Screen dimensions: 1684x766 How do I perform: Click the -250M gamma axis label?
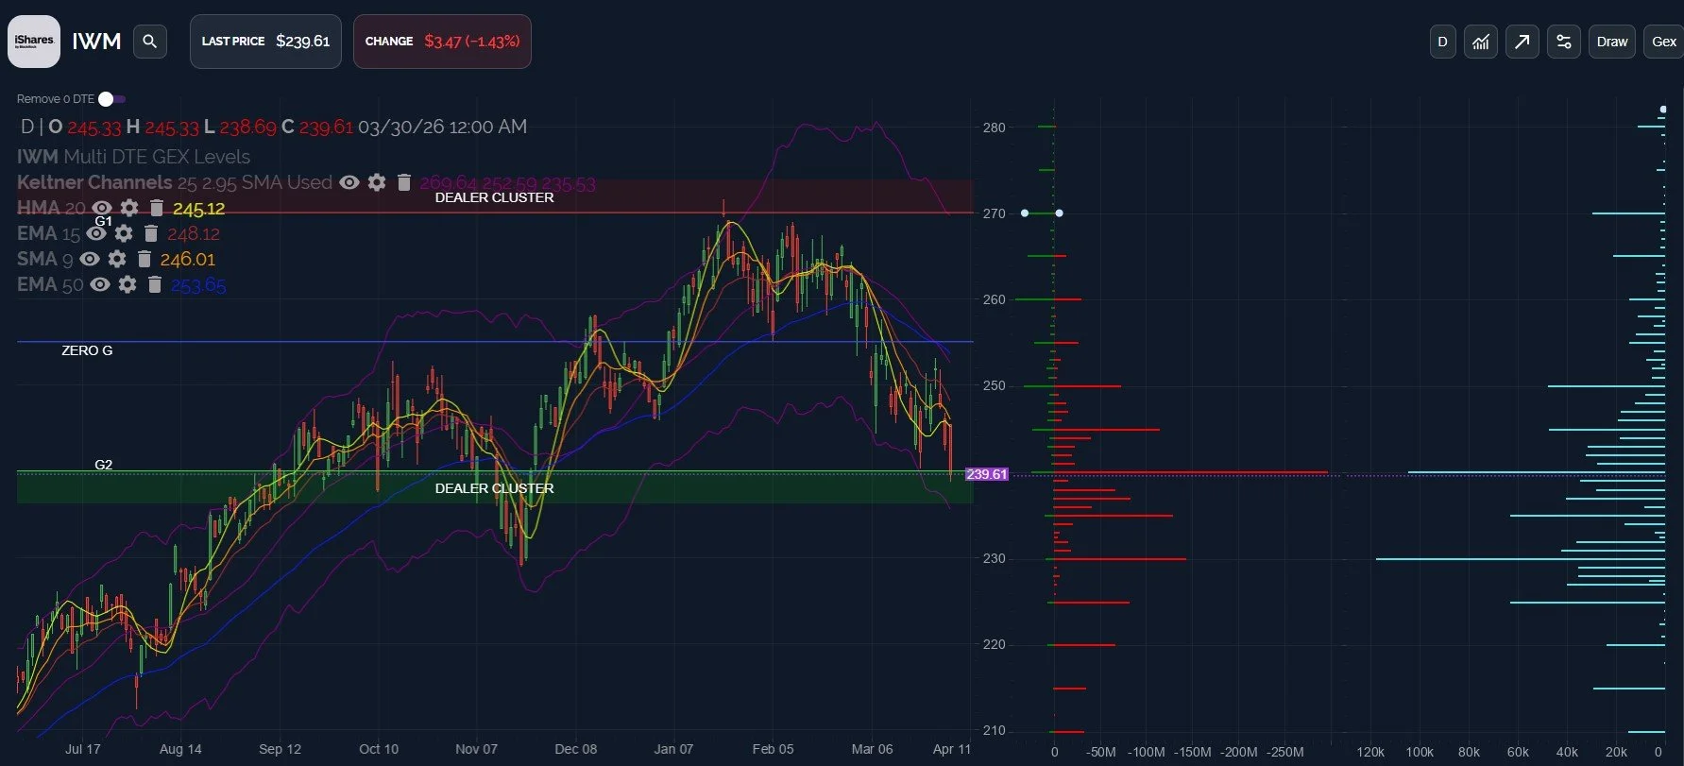coord(1285,752)
